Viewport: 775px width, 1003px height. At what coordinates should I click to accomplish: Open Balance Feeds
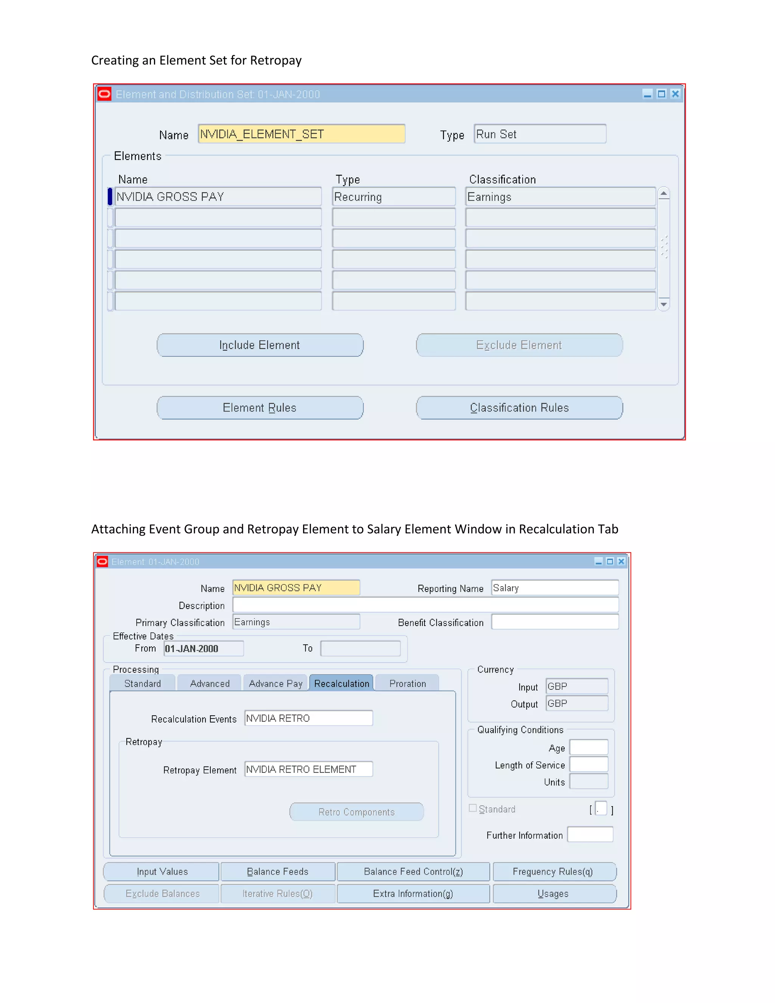coord(278,872)
